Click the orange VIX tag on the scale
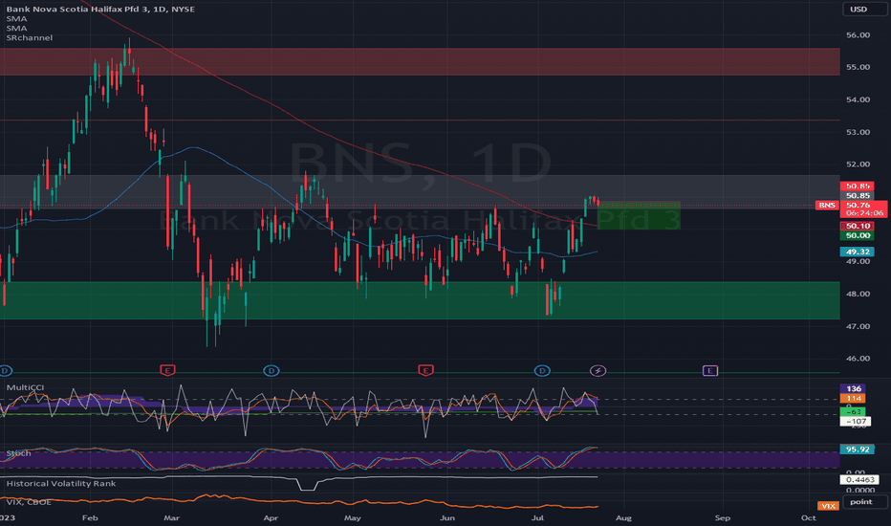 [x=828, y=506]
